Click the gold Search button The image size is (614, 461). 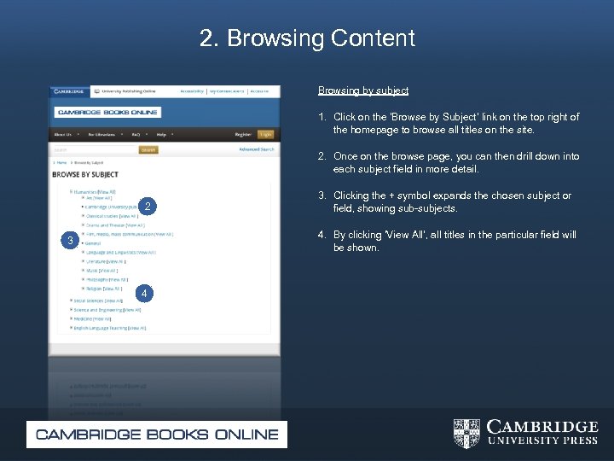click(x=148, y=149)
